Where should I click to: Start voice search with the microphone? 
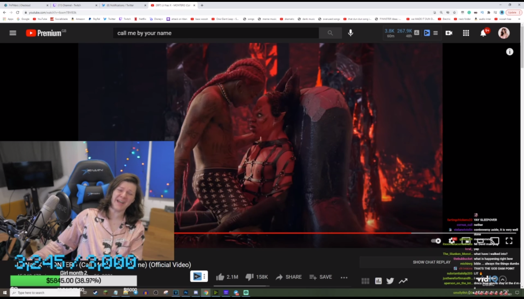pyautogui.click(x=351, y=33)
